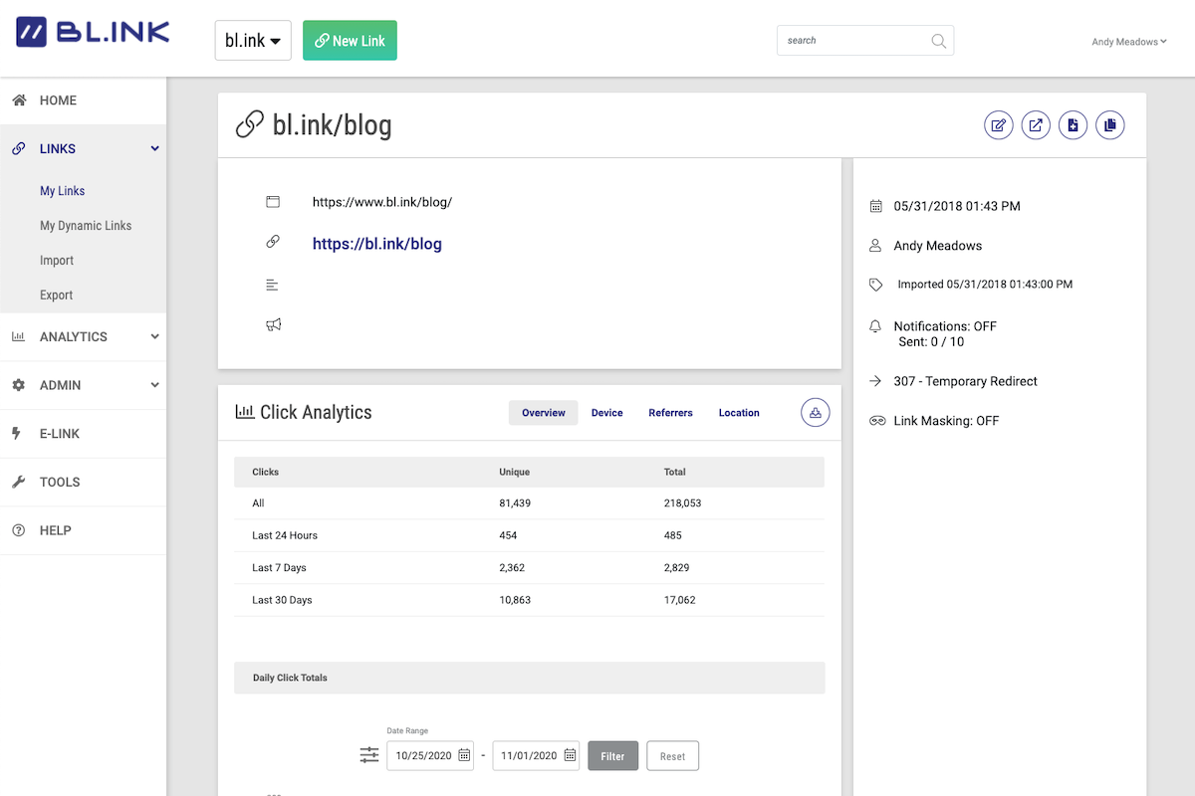
Task: Download click analytics data
Action: pos(815,413)
